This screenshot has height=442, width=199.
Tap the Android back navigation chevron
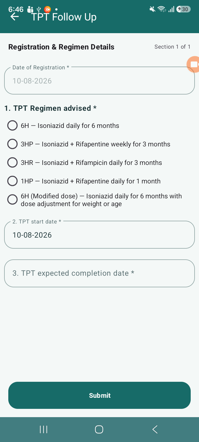click(155, 429)
